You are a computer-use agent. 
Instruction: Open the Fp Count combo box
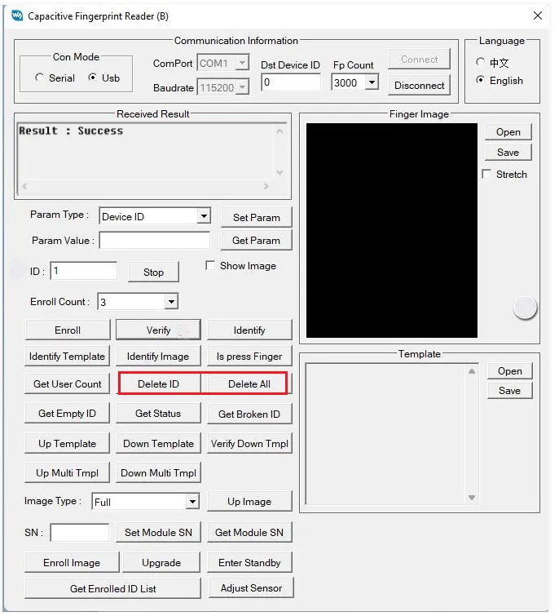[x=372, y=82]
